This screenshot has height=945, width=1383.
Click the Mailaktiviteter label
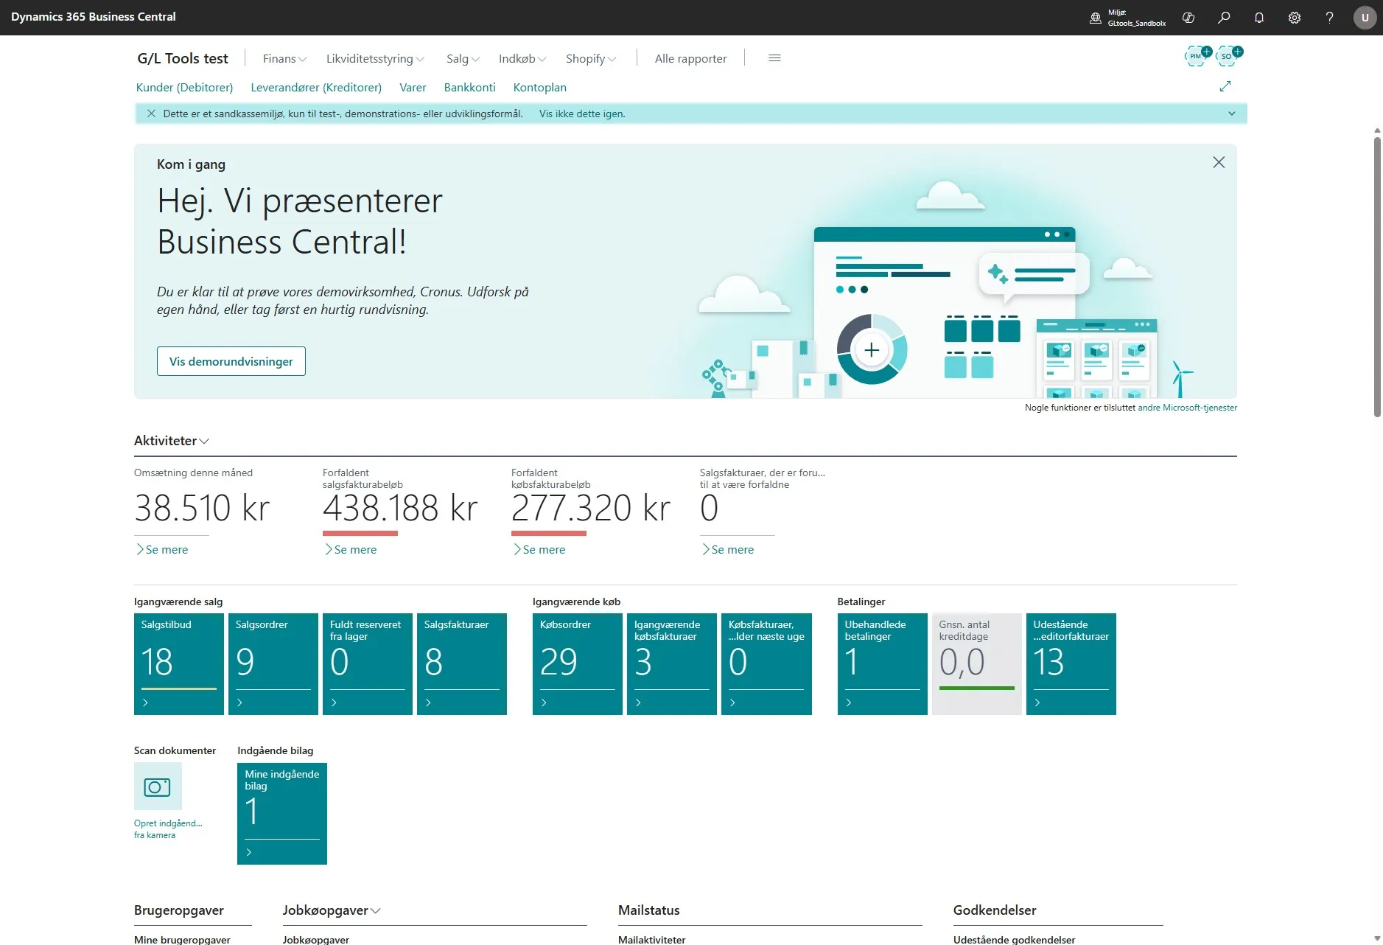tap(651, 940)
